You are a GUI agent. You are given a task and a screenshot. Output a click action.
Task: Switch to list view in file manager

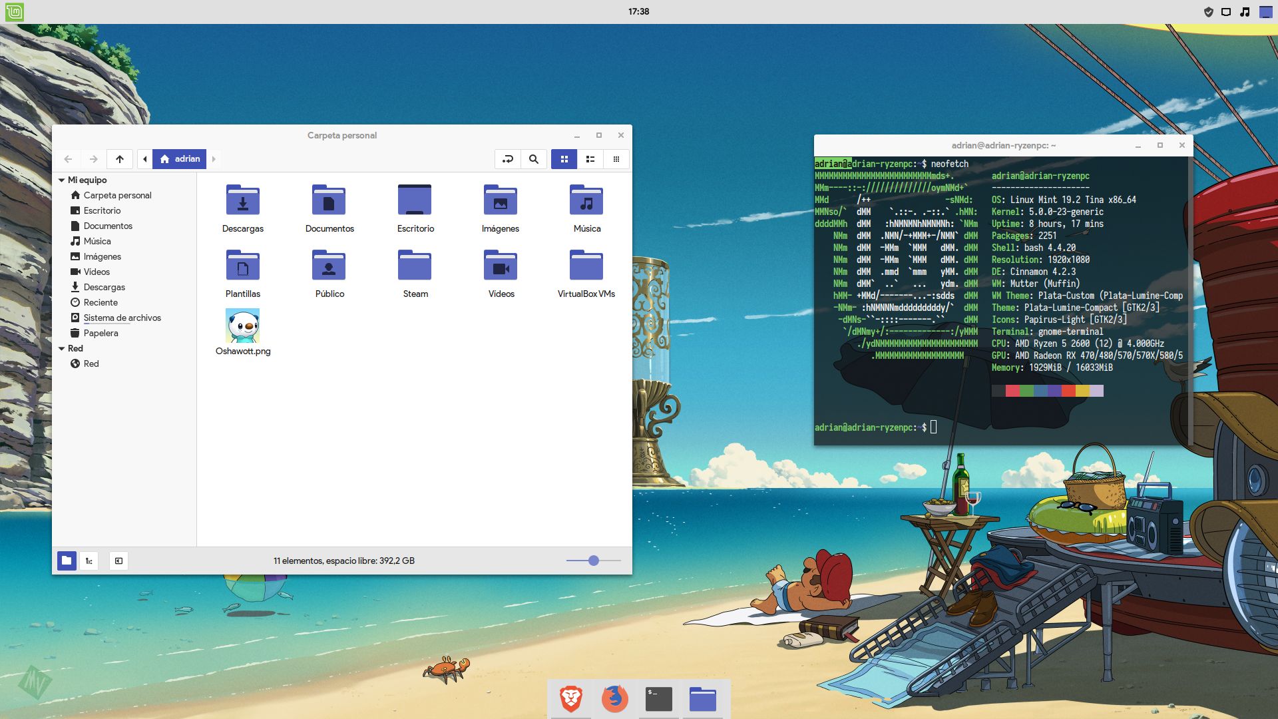[x=590, y=159]
